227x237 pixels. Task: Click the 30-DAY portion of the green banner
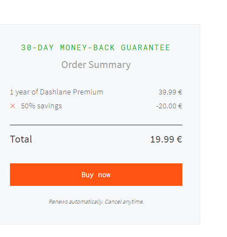tap(37, 48)
